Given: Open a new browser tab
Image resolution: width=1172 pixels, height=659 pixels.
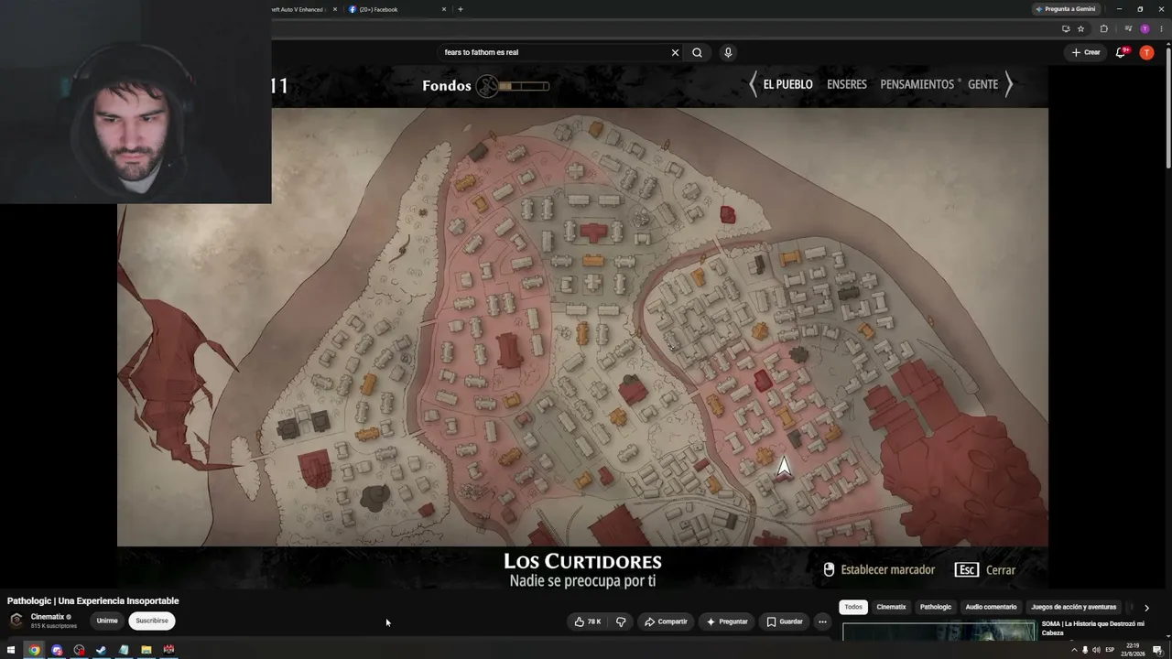Looking at the screenshot, I should coord(460,9).
